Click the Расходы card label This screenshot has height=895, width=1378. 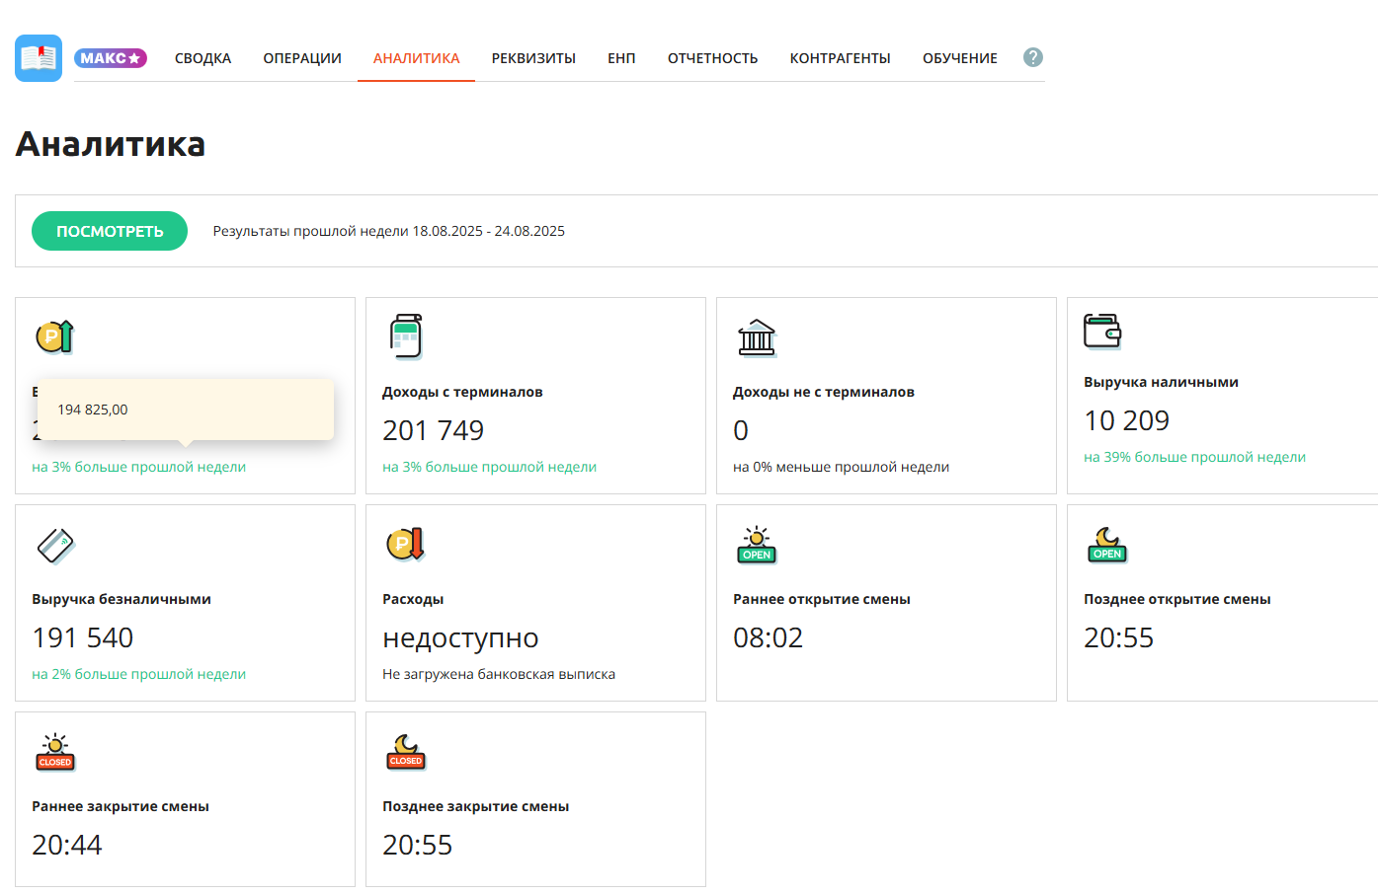pyautogui.click(x=413, y=599)
